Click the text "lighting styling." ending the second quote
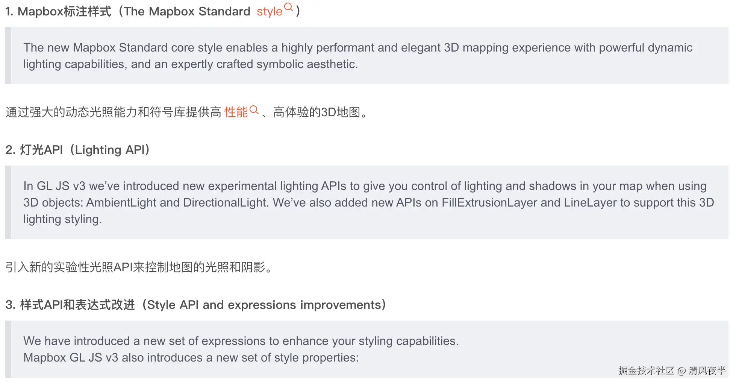Screen dimensions: 736x386 click(x=62, y=219)
